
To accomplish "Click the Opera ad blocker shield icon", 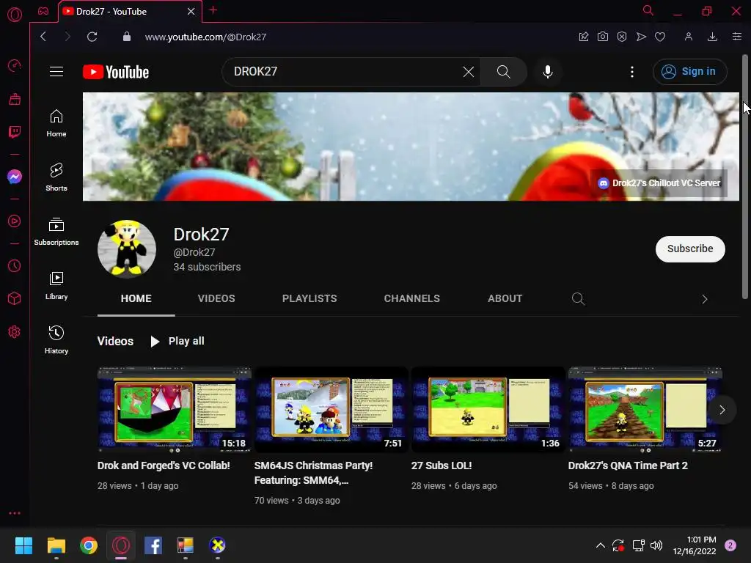I will 622,37.
